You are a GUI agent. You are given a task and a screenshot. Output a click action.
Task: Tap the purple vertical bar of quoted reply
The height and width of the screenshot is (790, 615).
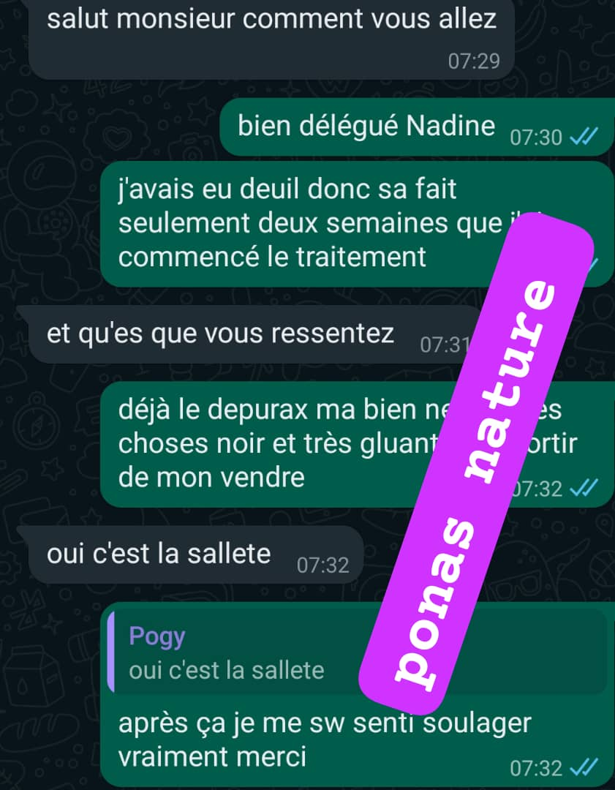pos(111,652)
